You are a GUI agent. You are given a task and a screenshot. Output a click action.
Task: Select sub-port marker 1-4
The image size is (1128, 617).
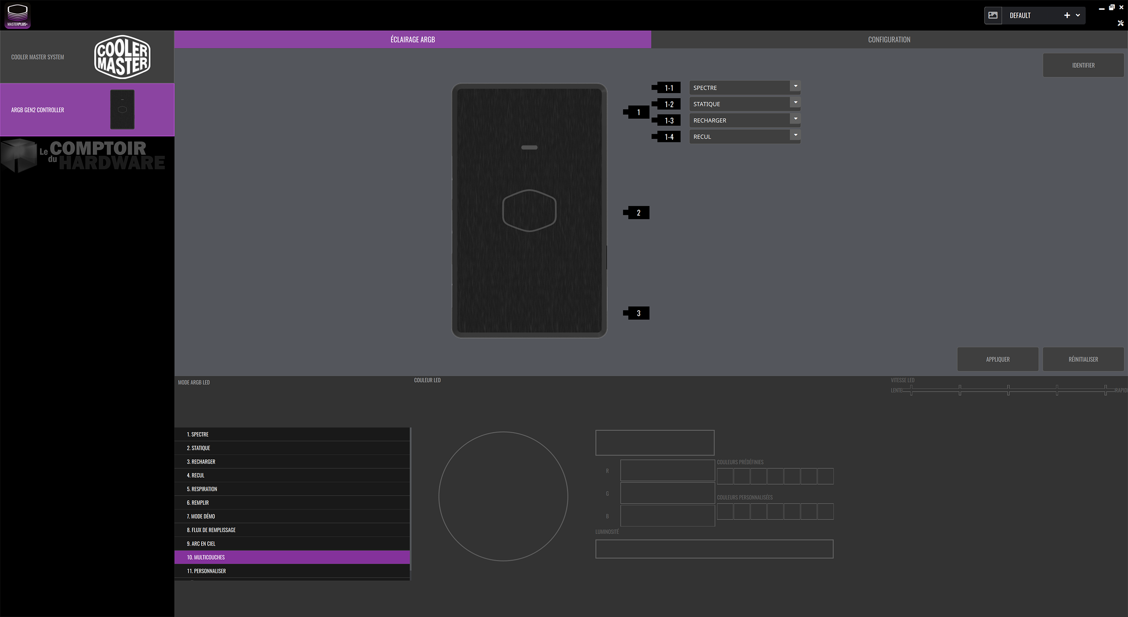[x=668, y=137]
